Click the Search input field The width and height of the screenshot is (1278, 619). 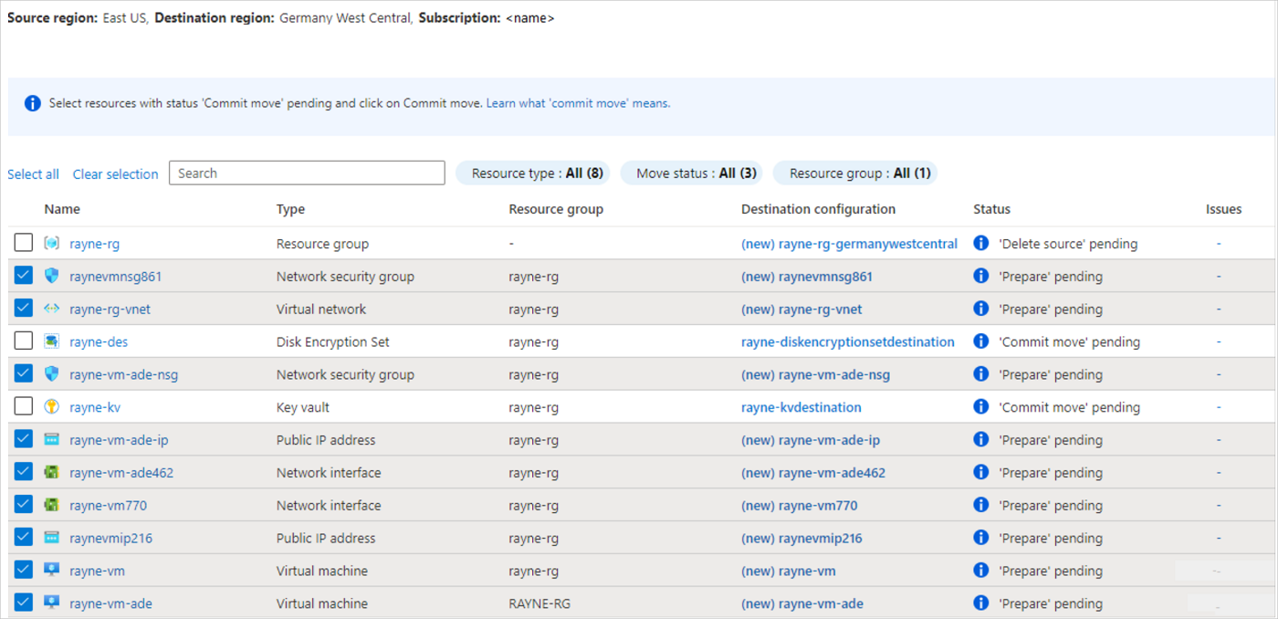point(307,173)
